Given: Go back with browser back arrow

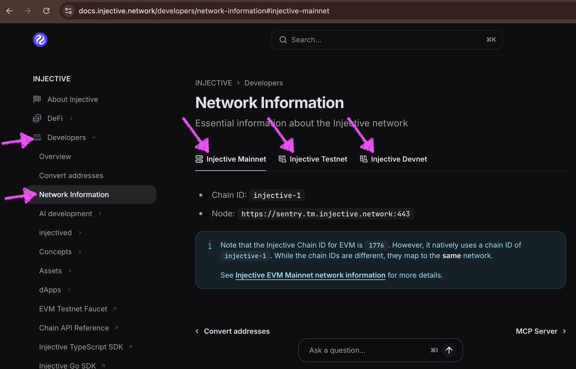Looking at the screenshot, I should 9,11.
